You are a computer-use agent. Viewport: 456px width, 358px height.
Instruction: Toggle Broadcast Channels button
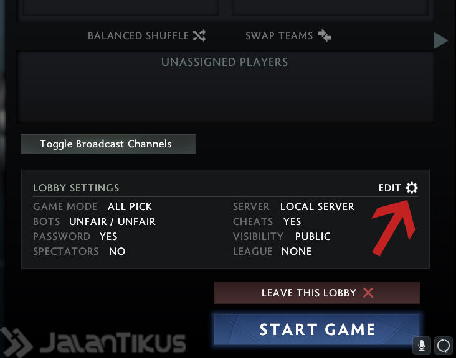pyautogui.click(x=108, y=144)
